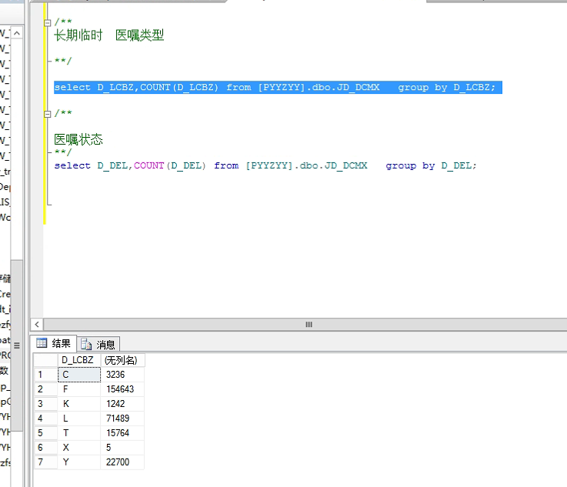
Task: Click the comment text 长期临时 医嘱类型
Action: click(108, 35)
